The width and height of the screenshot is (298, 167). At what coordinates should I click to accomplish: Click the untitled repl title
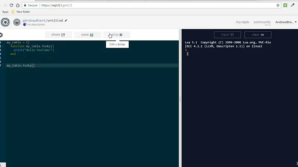click(x=55, y=21)
